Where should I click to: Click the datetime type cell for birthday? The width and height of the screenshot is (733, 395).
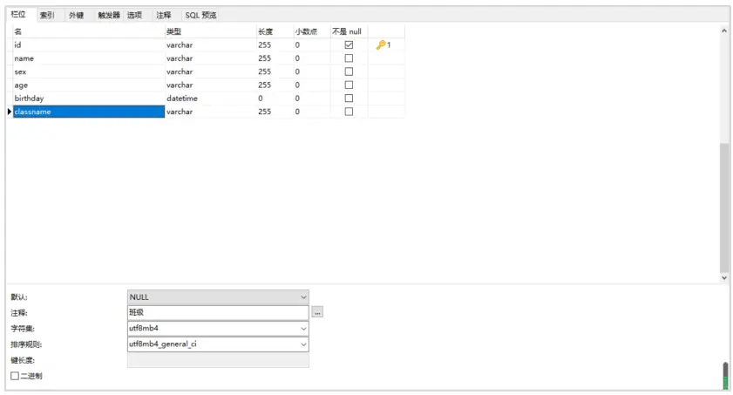click(x=210, y=99)
